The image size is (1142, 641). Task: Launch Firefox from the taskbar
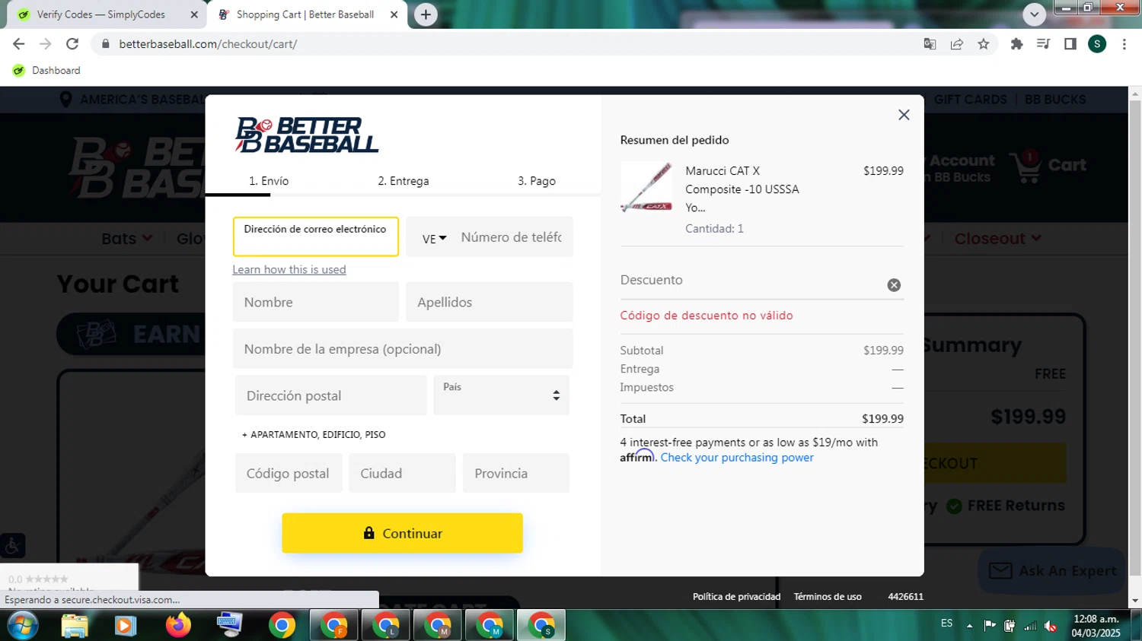coord(178,625)
